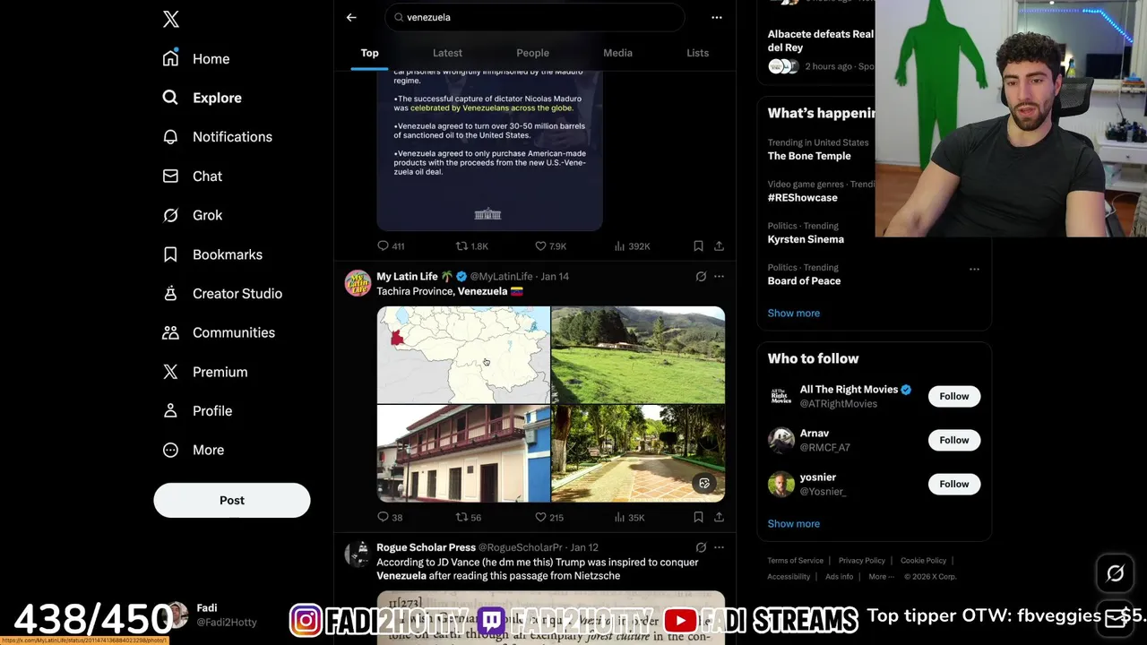Switch to the Latest tab

pyautogui.click(x=447, y=53)
